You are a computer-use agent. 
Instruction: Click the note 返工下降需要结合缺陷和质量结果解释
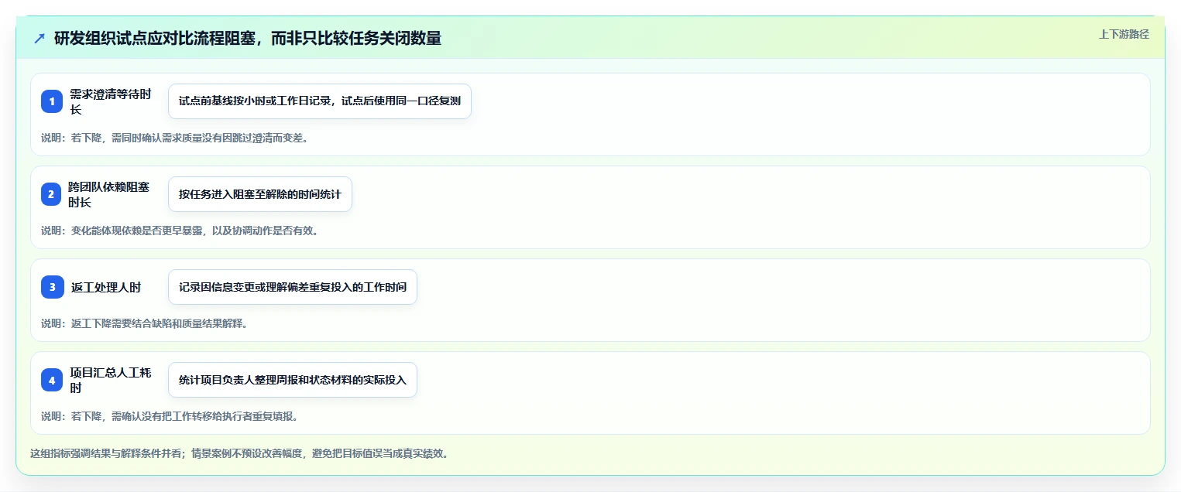(145, 323)
